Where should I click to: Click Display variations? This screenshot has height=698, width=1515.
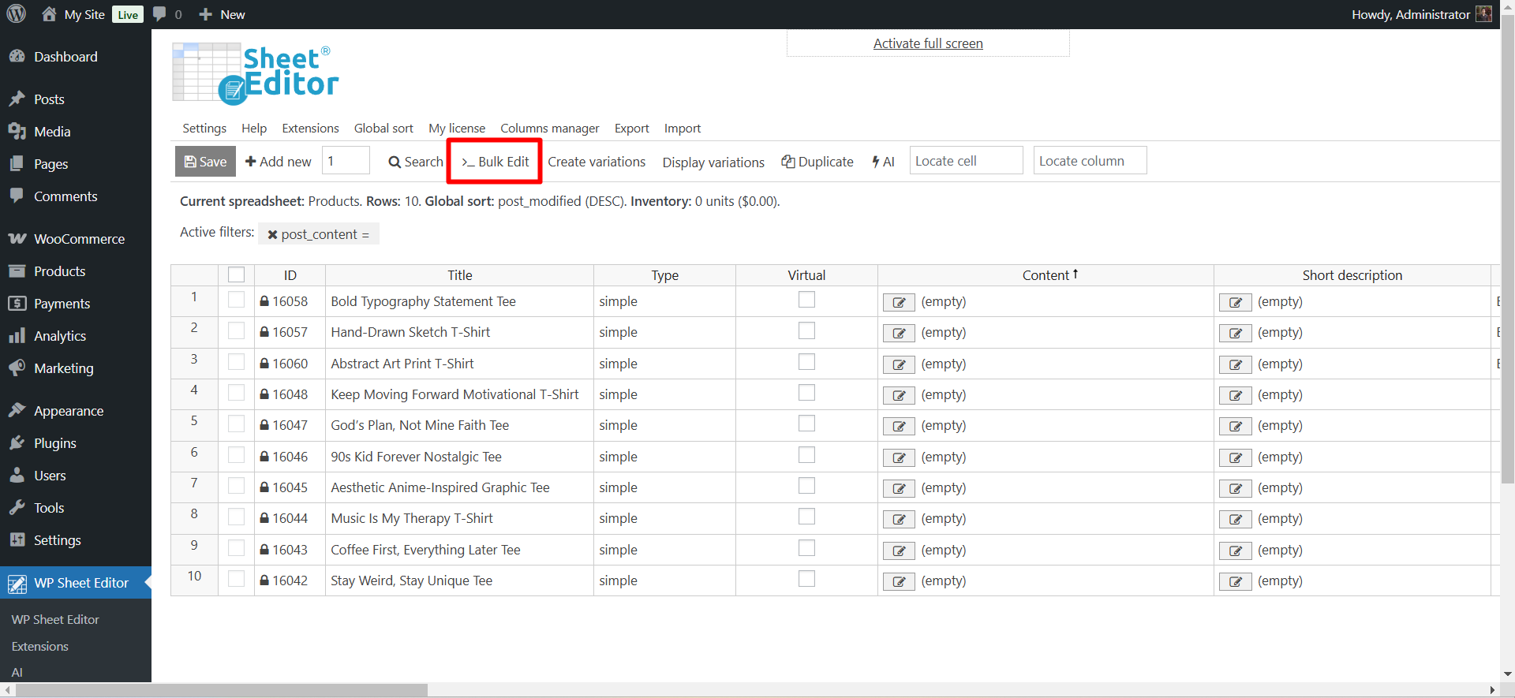point(713,162)
